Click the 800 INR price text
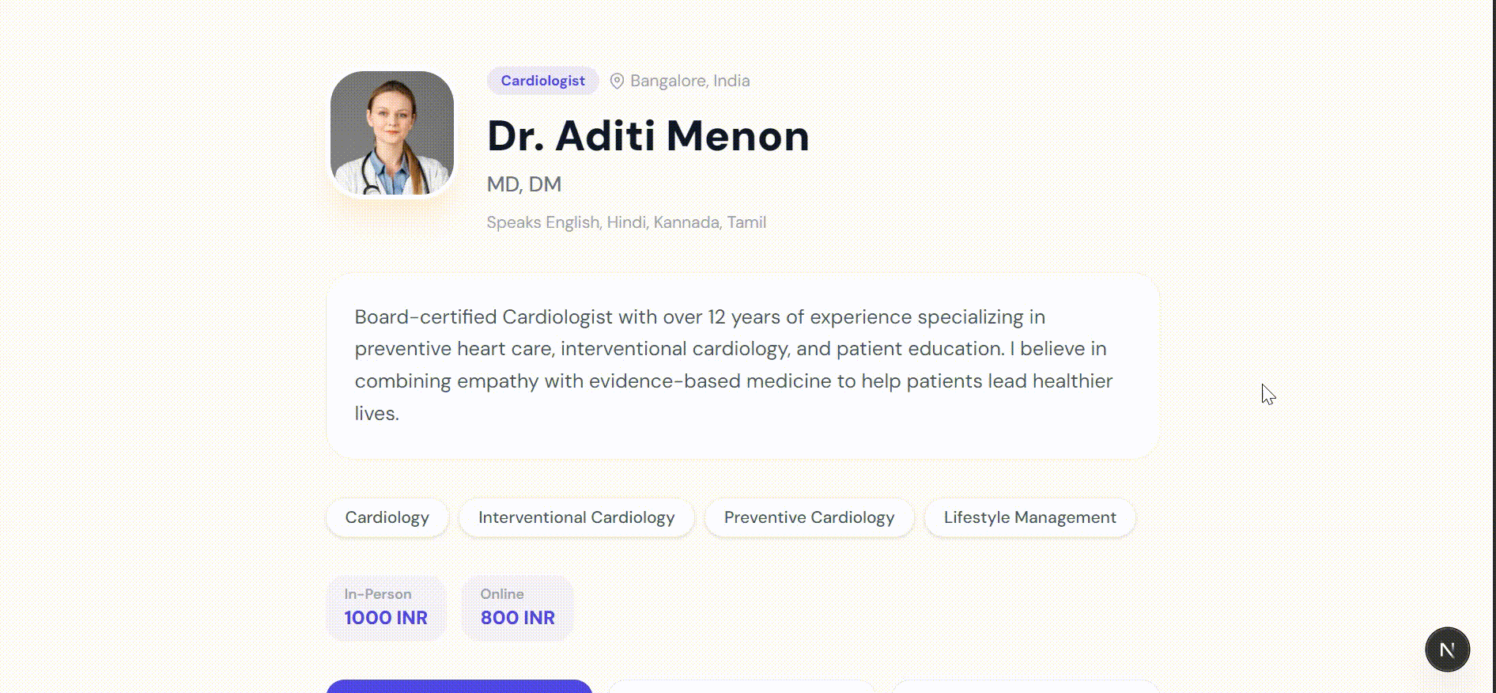This screenshot has width=1496, height=693. (x=518, y=618)
